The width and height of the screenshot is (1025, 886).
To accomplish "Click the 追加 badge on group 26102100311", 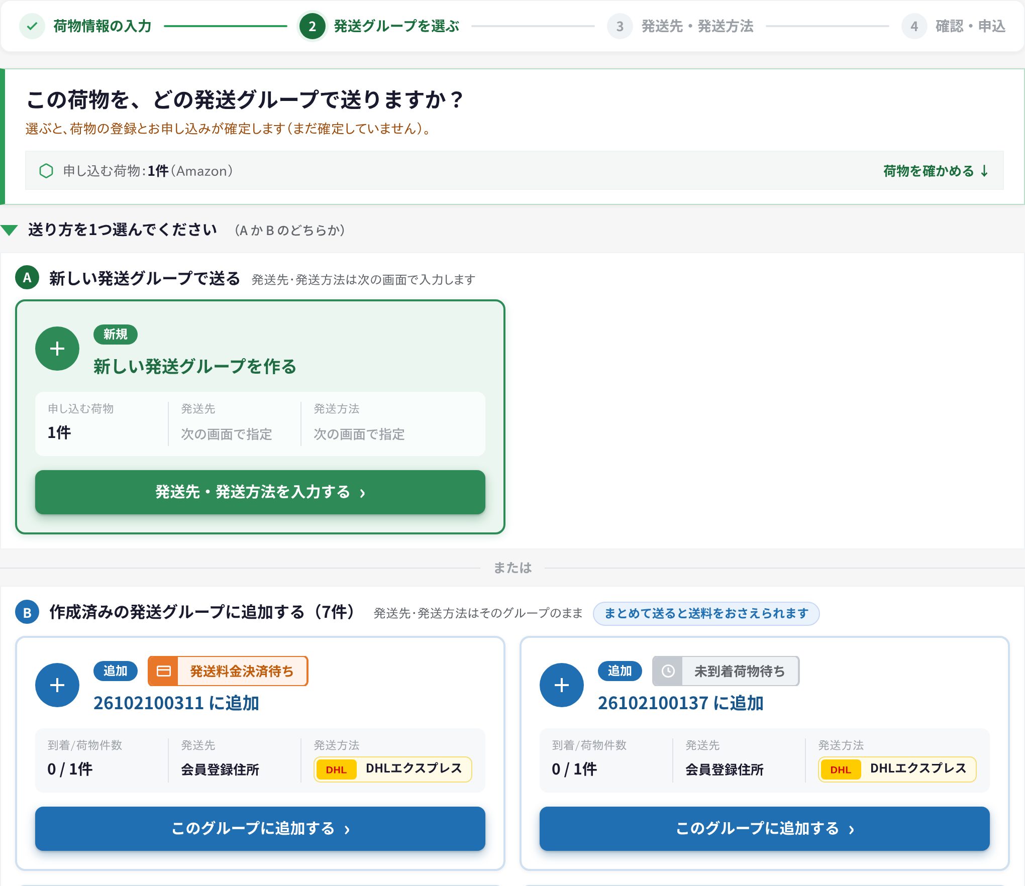I will [116, 671].
